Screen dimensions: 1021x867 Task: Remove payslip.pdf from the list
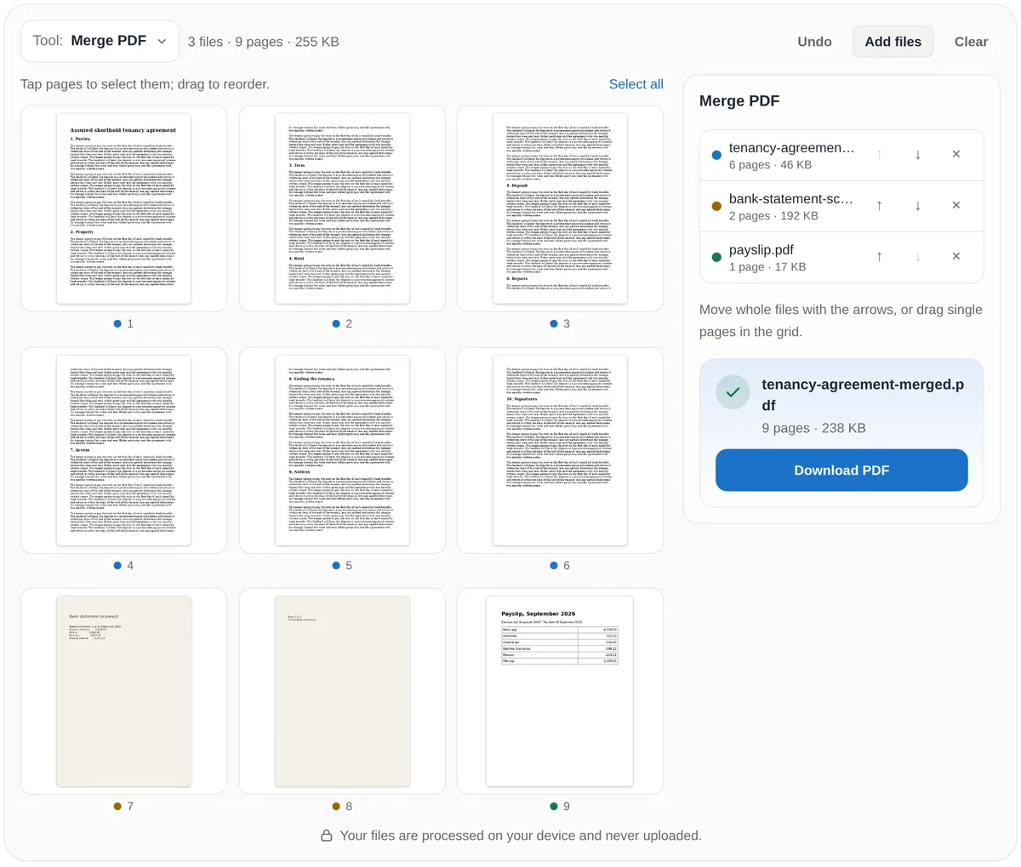[x=955, y=256]
